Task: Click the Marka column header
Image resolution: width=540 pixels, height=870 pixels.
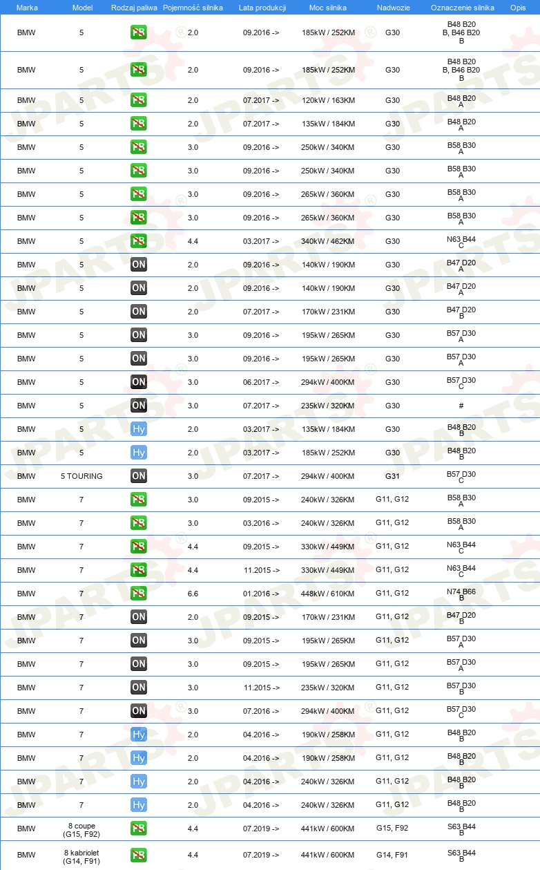Action: [x=27, y=8]
